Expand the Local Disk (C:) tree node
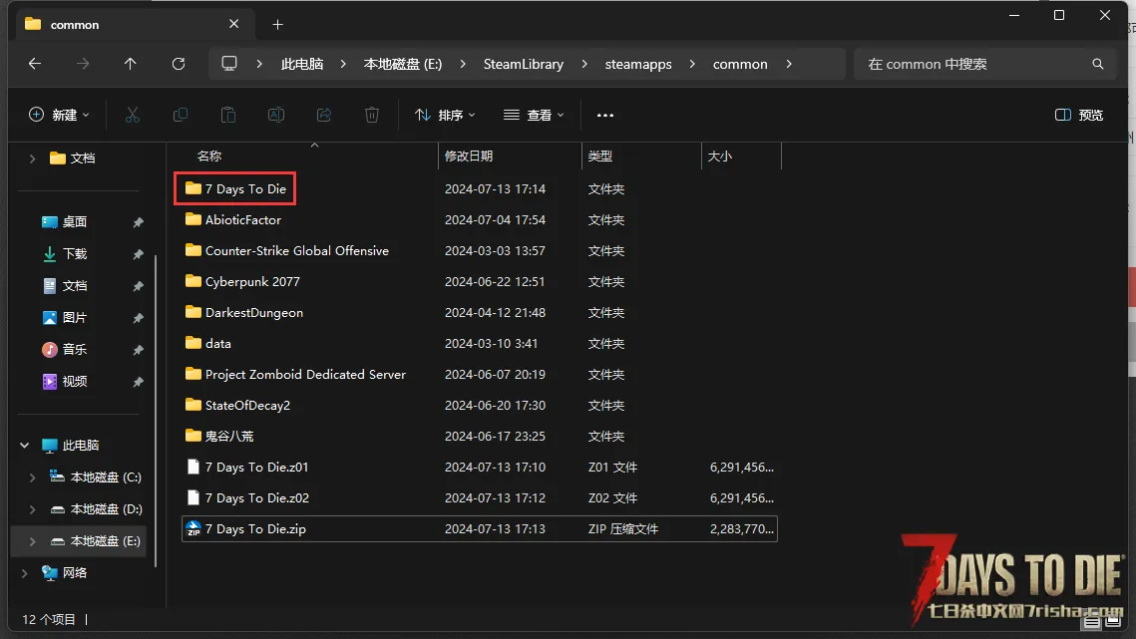Viewport: 1136px width, 639px height. (33, 478)
